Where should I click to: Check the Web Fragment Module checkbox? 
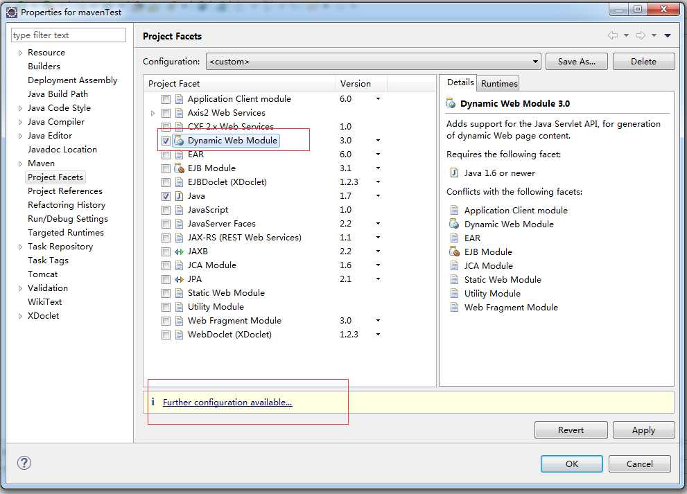166,321
